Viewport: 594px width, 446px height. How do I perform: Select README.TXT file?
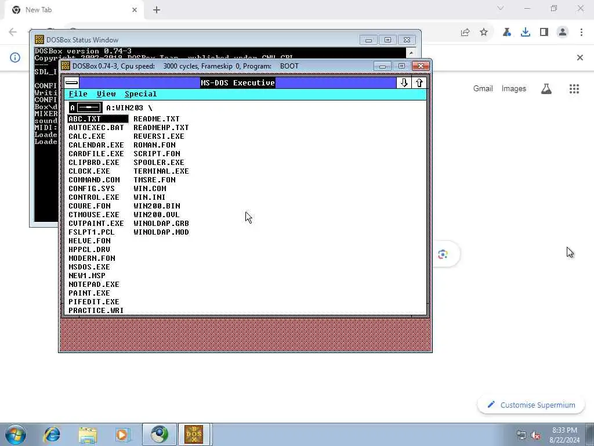point(157,119)
